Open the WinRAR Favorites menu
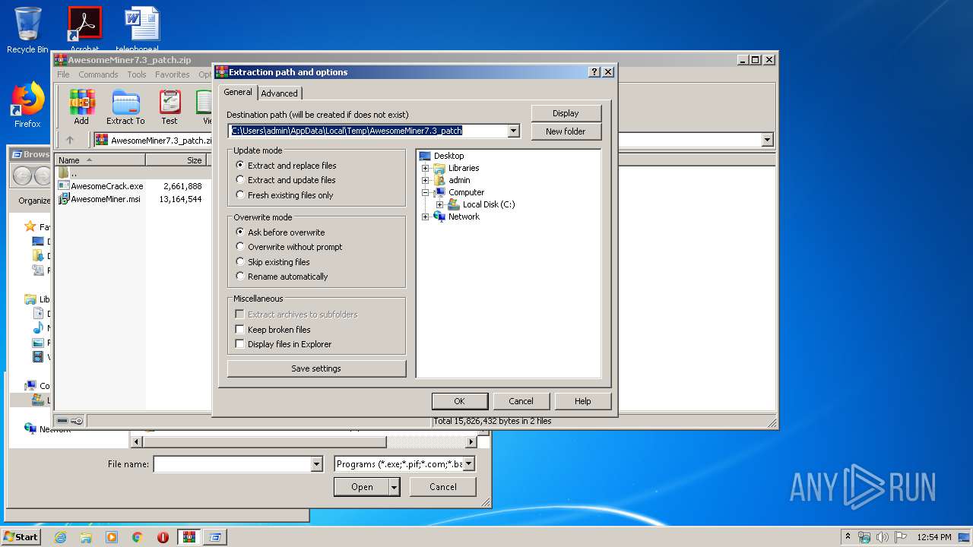The image size is (973, 547). [x=173, y=74]
